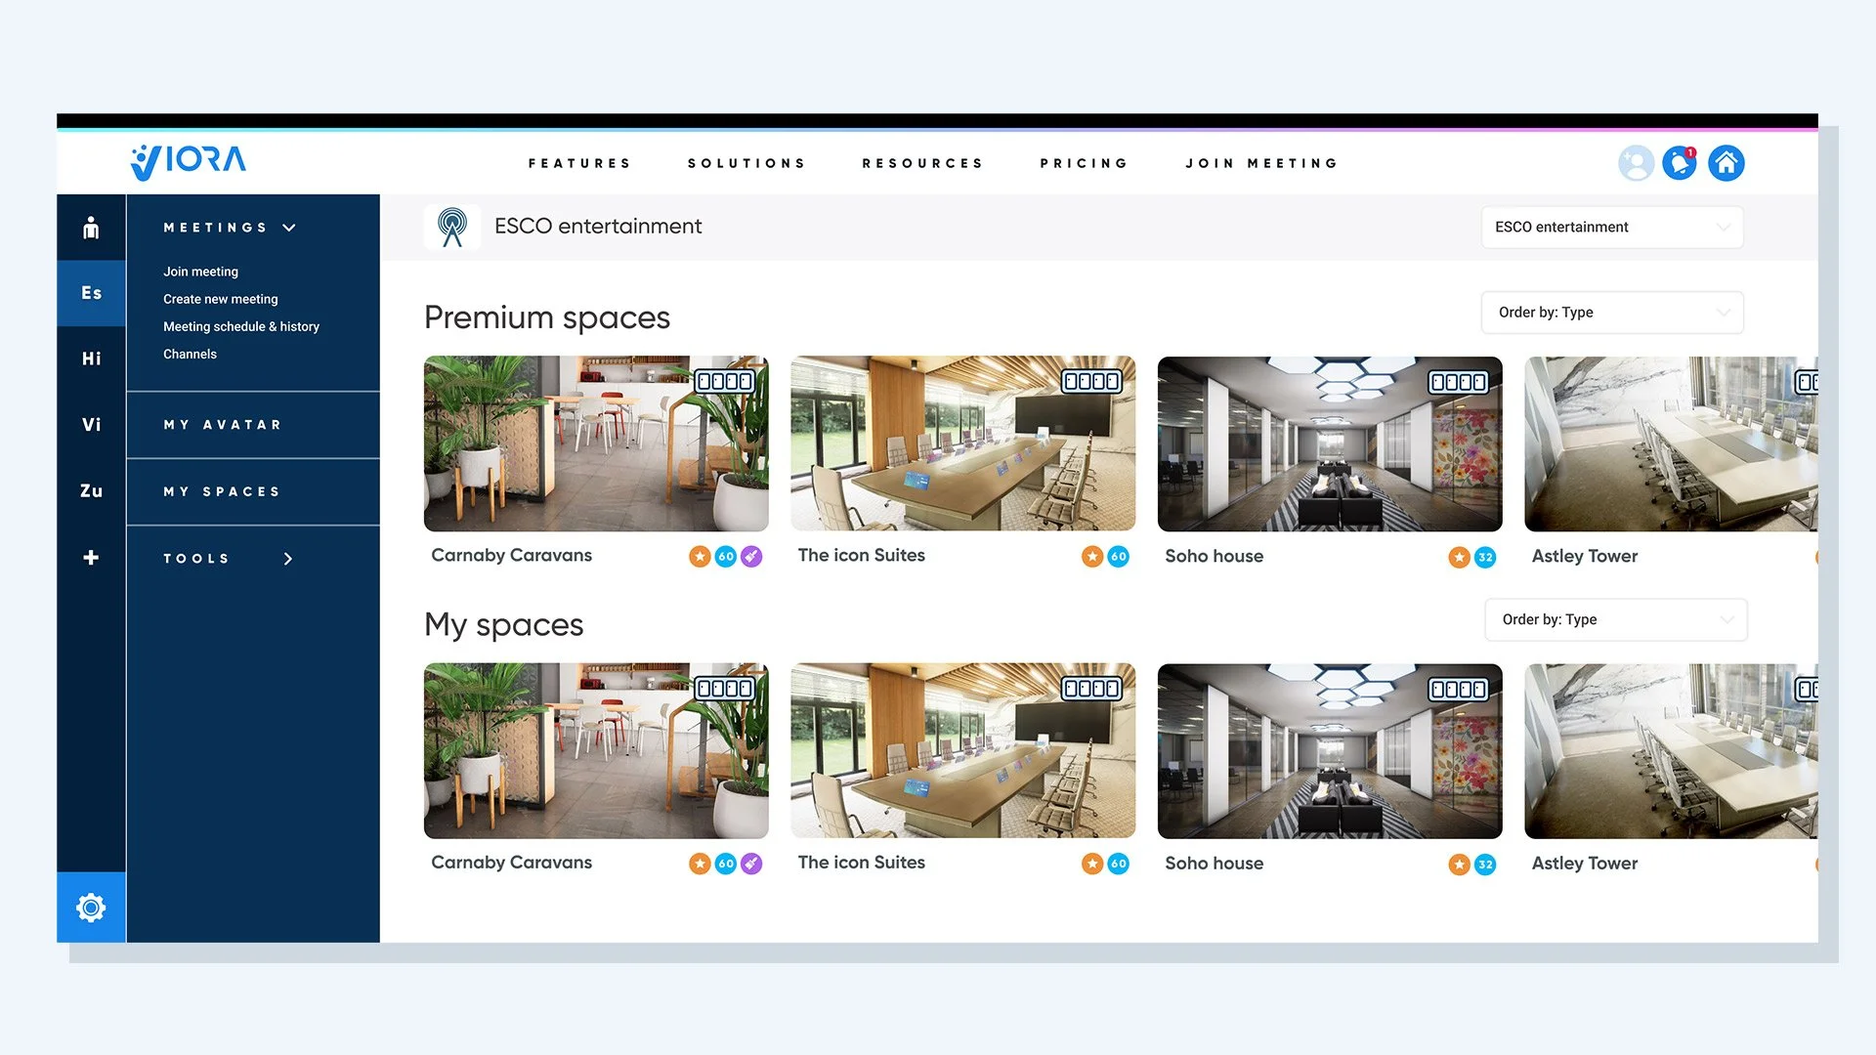Viewport: 1876px width, 1055px height.
Task: Click the blue 60 badge on Premium Carnaby Caravans
Action: 725,557
